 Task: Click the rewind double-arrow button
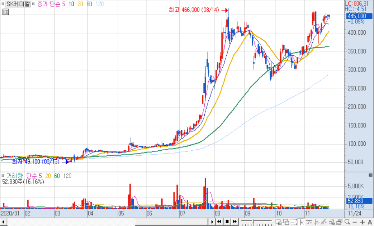[219, 222]
